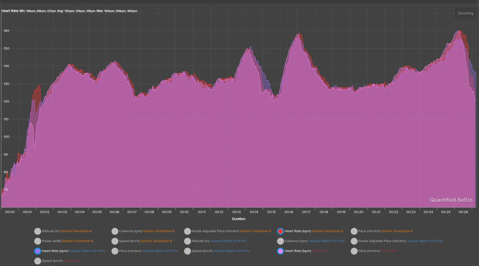Toggle Speed series for Garmin Vivoactive 6
This screenshot has width=479, height=266.
(x=115, y=241)
